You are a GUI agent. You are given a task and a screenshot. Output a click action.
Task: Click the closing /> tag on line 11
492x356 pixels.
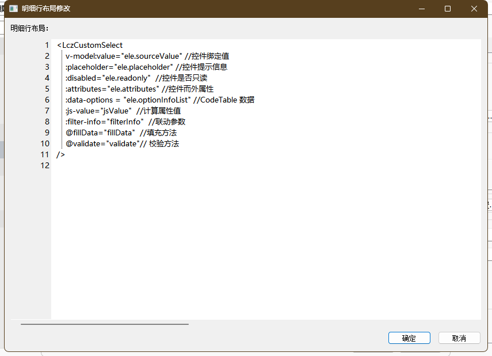(60, 154)
